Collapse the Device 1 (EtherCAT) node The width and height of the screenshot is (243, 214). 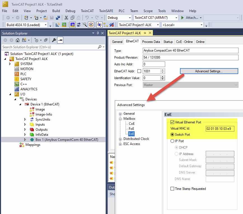click(20, 104)
